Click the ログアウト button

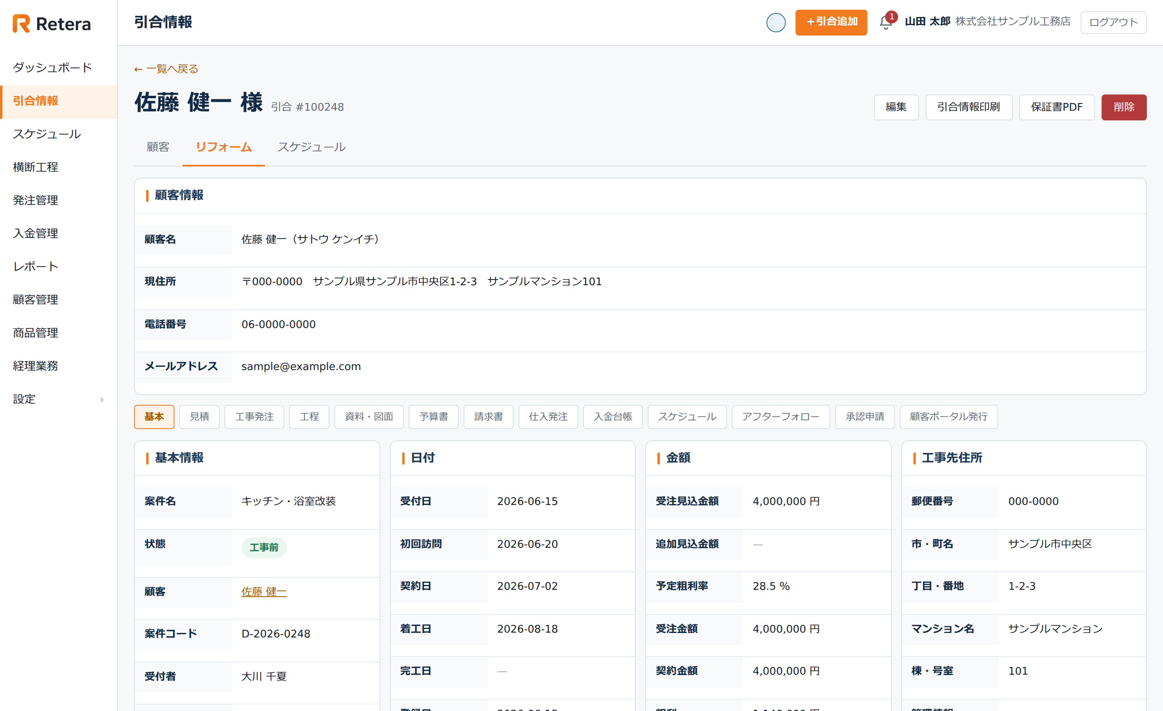point(1113,22)
